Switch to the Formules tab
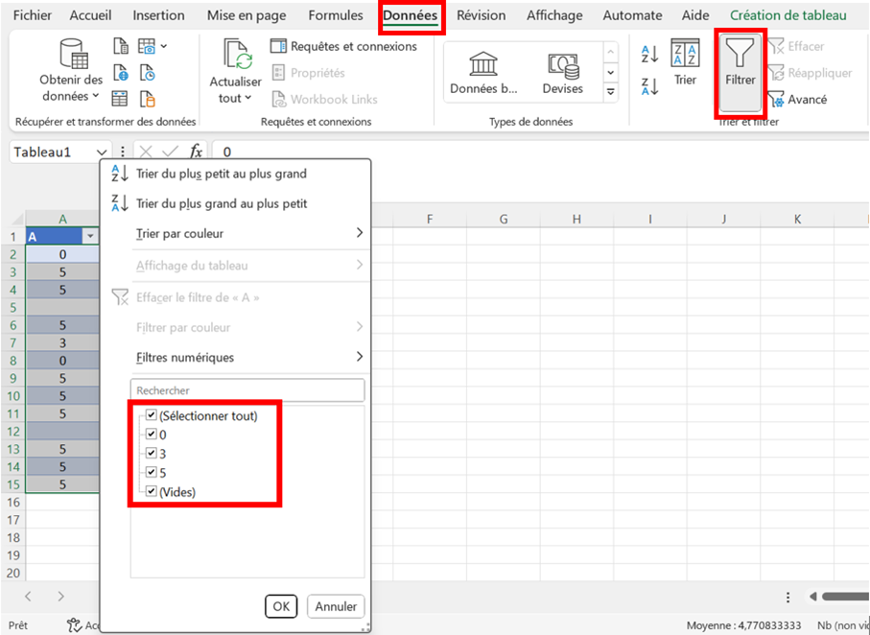This screenshot has width=870, height=635. tap(336, 15)
